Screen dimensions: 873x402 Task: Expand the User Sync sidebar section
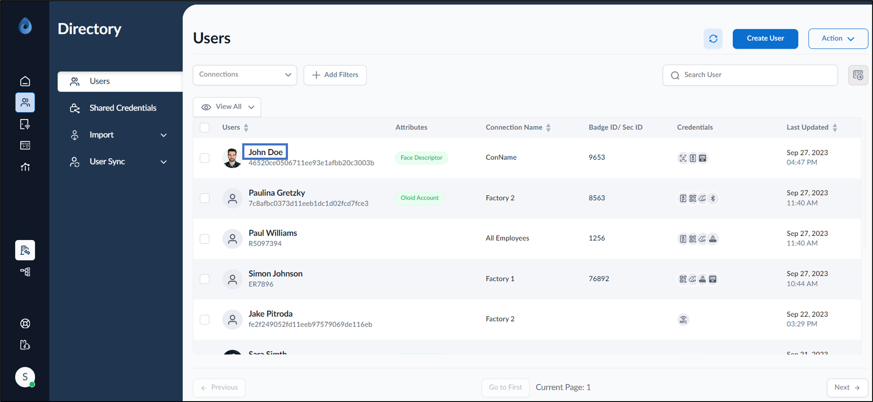118,162
